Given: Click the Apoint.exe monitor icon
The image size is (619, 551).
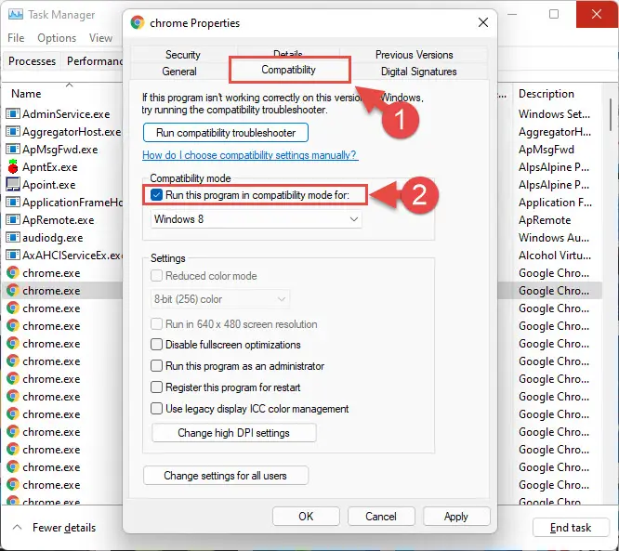Looking at the screenshot, I should [13, 184].
